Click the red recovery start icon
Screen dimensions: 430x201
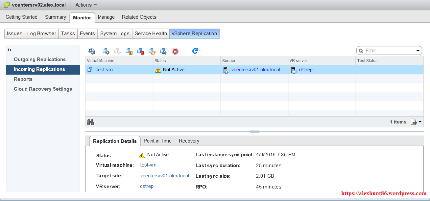(175, 51)
